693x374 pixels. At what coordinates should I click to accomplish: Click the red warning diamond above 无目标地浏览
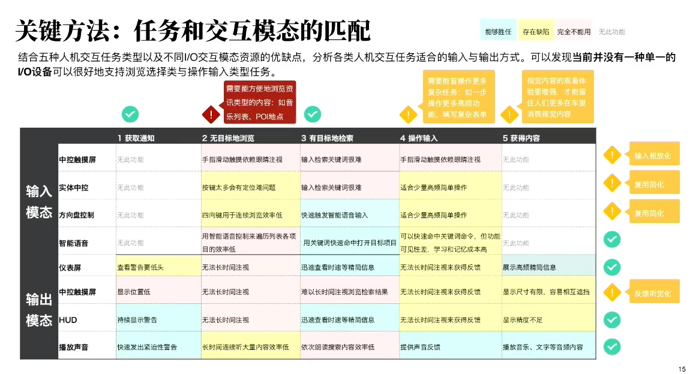pyautogui.click(x=211, y=114)
